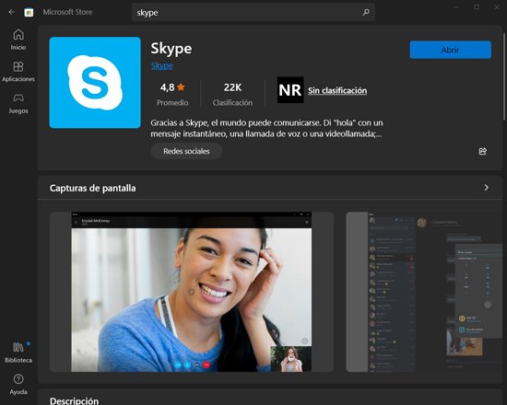Click the NR rating badge
This screenshot has width=507, height=405.
click(x=290, y=90)
